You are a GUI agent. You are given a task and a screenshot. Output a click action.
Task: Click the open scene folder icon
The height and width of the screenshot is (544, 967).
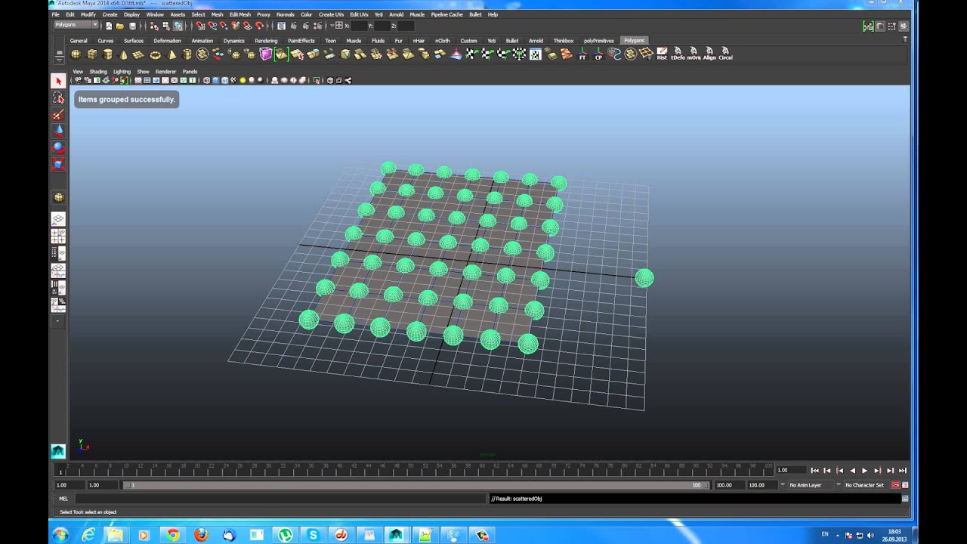(120, 25)
